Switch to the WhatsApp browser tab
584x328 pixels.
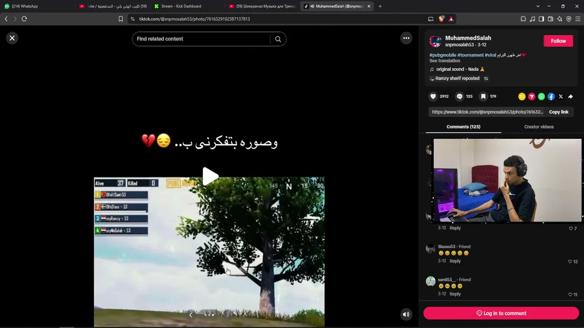[36, 6]
